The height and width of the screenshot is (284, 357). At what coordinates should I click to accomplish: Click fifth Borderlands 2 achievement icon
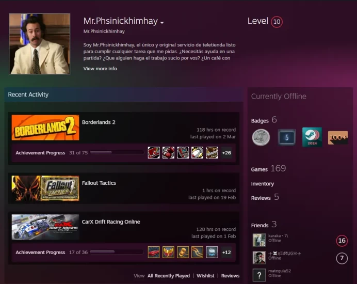[x=212, y=153]
